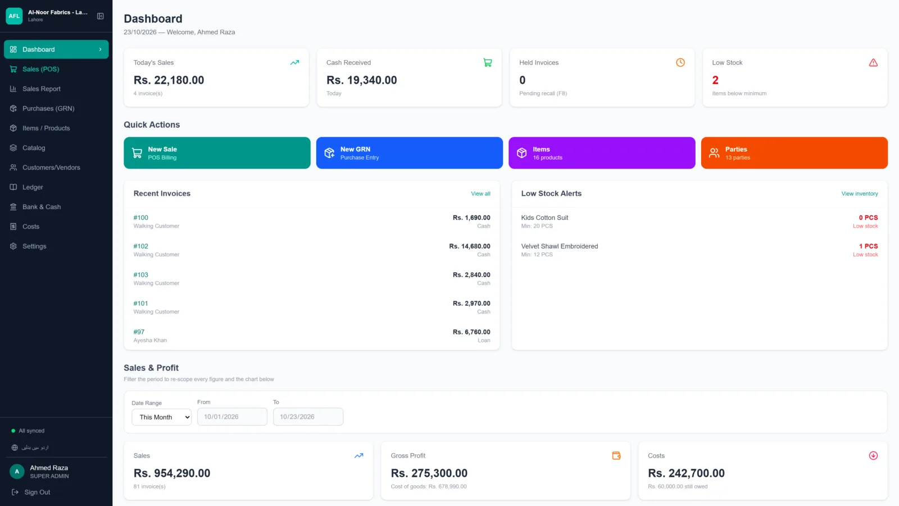Click the New GRN Purchase Entry button

(x=410, y=153)
